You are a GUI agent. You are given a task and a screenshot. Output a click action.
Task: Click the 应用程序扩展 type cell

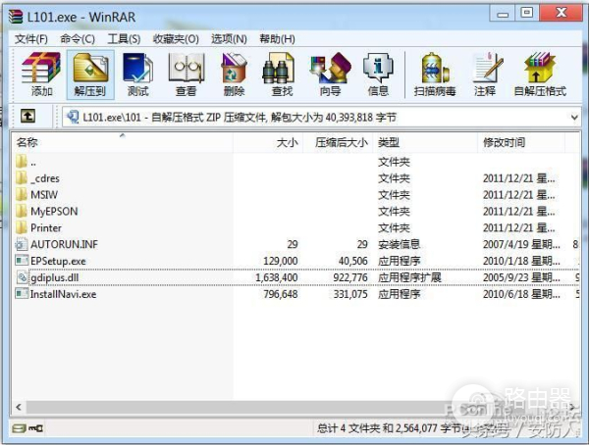409,277
